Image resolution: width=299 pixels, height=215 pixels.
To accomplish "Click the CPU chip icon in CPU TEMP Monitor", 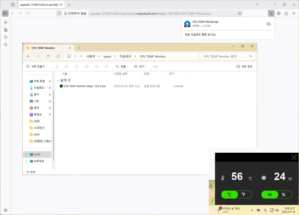I will (x=263, y=177).
